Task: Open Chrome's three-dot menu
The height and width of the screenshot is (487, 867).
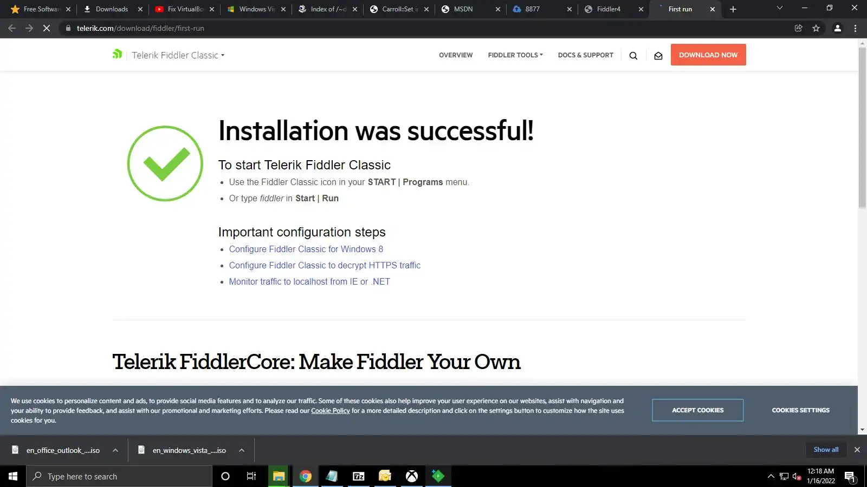Action: point(856,28)
